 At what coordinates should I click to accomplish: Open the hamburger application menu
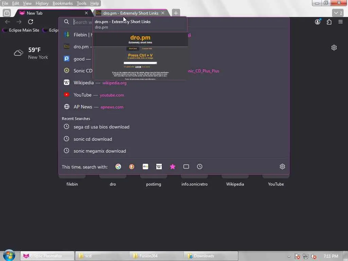tap(341, 22)
